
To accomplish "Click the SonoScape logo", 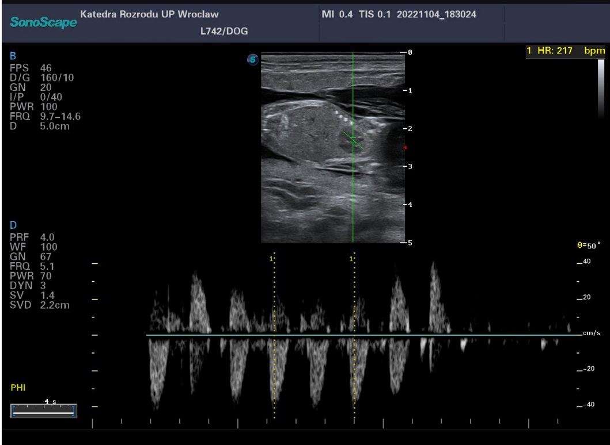I will tap(43, 22).
